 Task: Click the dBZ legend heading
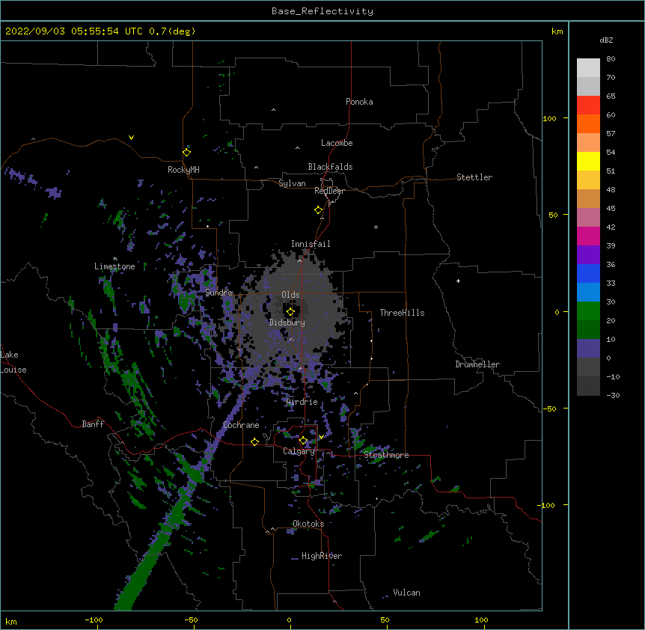pos(606,40)
